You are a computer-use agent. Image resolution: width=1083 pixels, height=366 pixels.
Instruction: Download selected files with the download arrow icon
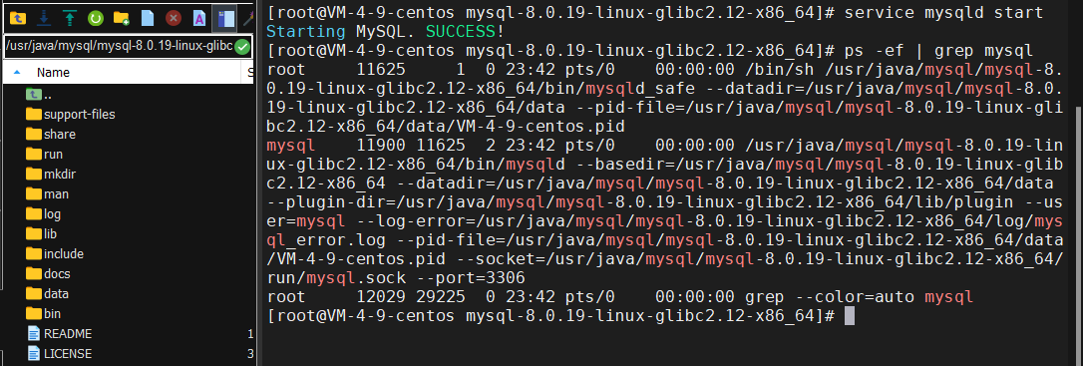(43, 18)
